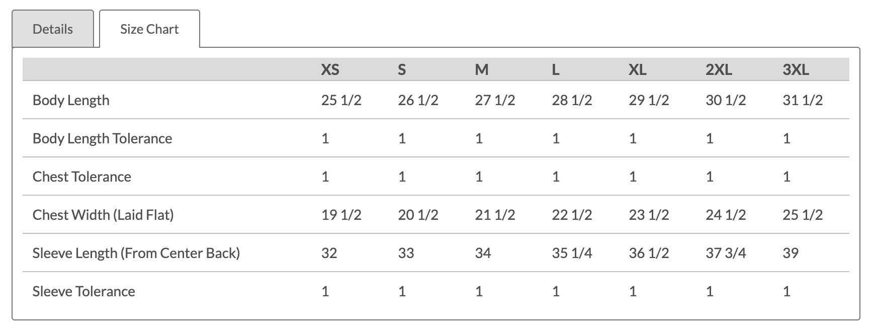
Task: Click the 3XL column header
Action: coord(796,69)
